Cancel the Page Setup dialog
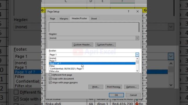This screenshot has width=188, height=105. point(133,95)
